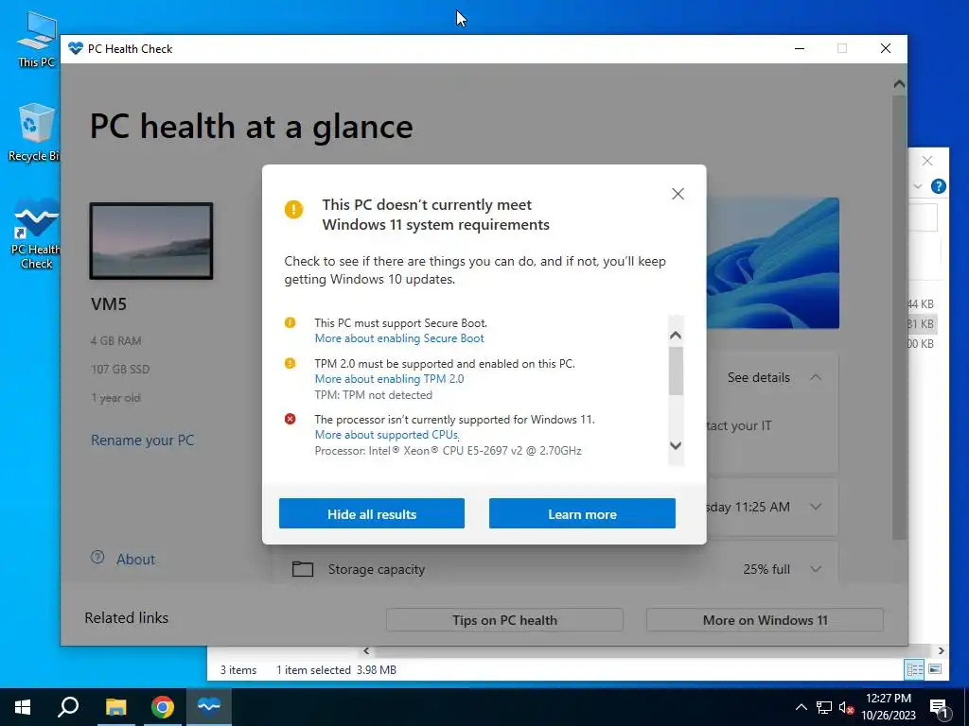Collapse the See details section
This screenshot has height=726, width=969.
816,377
